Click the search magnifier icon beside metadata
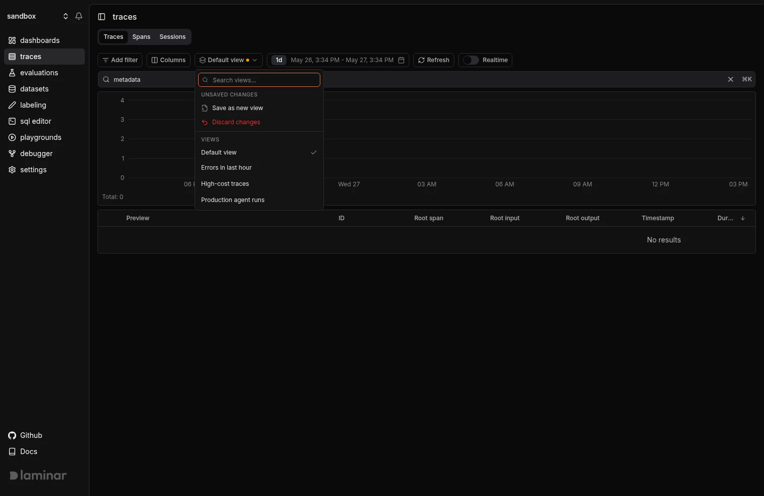Image resolution: width=764 pixels, height=496 pixels. click(106, 79)
